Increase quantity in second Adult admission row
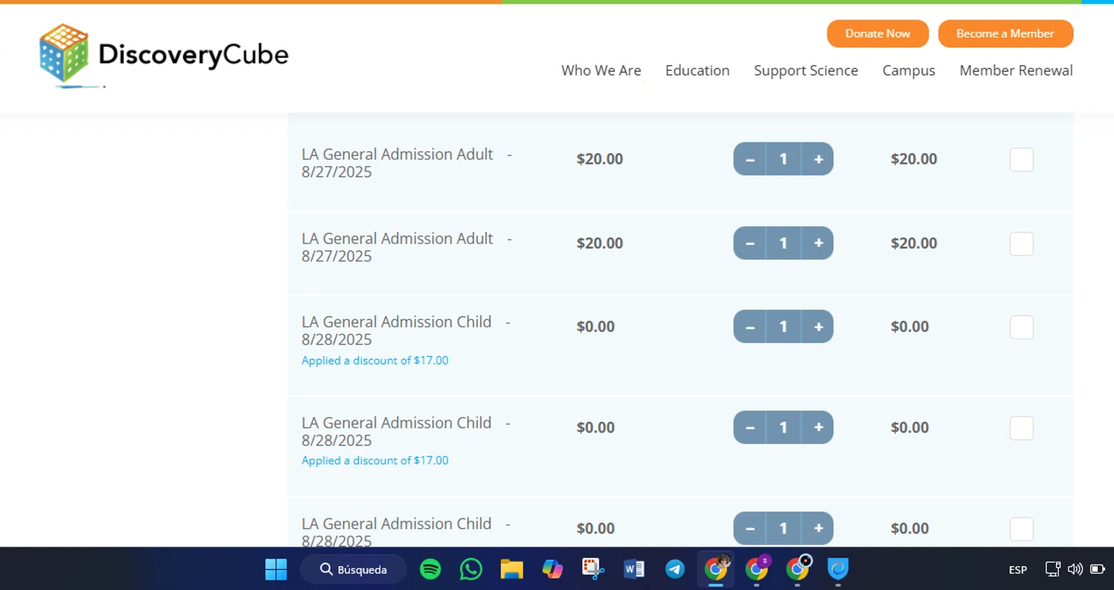 (818, 243)
